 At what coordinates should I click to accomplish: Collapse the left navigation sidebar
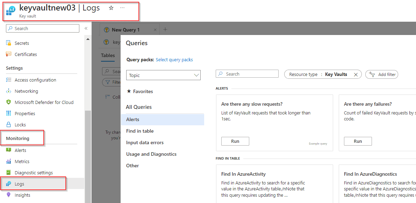86,29
